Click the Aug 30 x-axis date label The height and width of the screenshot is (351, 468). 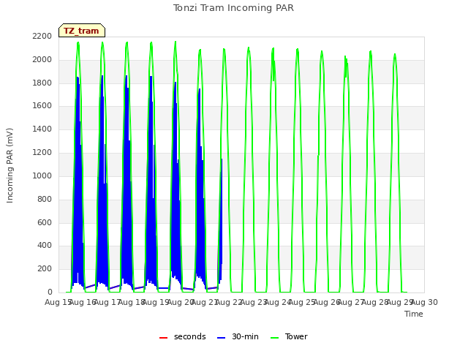click(424, 302)
